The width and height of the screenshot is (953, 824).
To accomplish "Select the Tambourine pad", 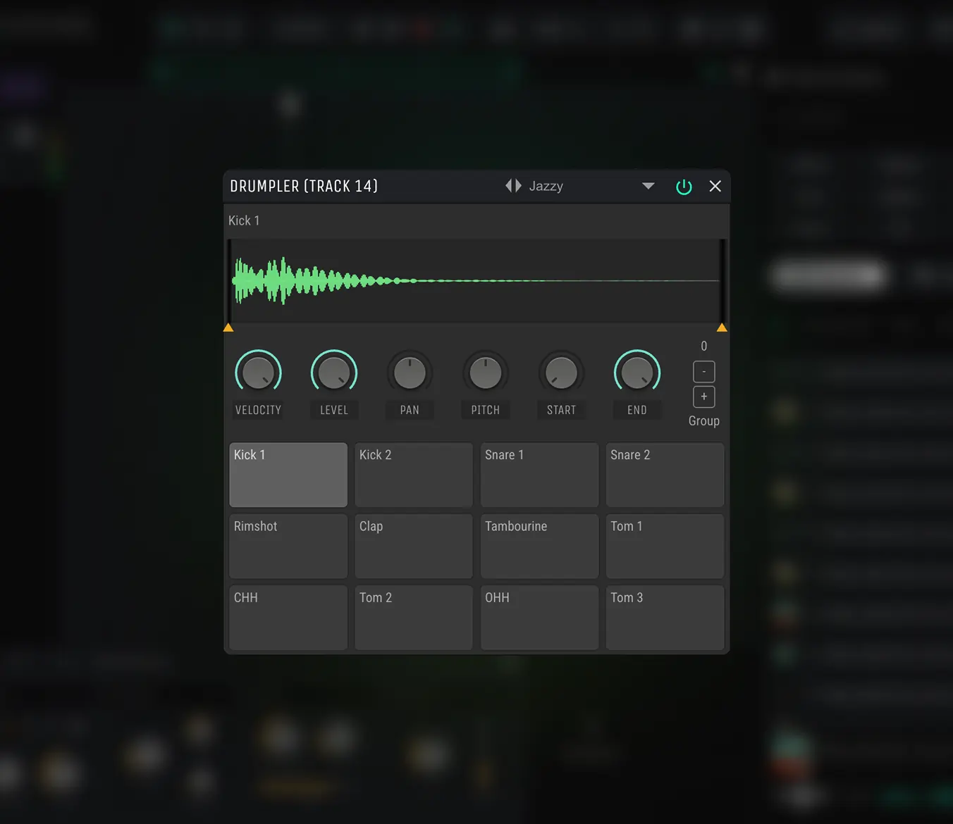I will click(x=539, y=546).
